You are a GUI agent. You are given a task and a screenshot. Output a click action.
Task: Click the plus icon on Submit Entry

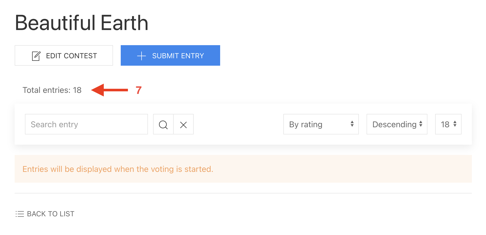pyautogui.click(x=142, y=56)
